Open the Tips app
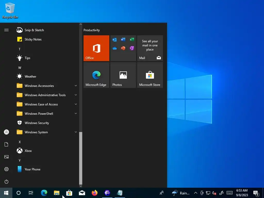The height and width of the screenshot is (198, 264). coord(47,58)
